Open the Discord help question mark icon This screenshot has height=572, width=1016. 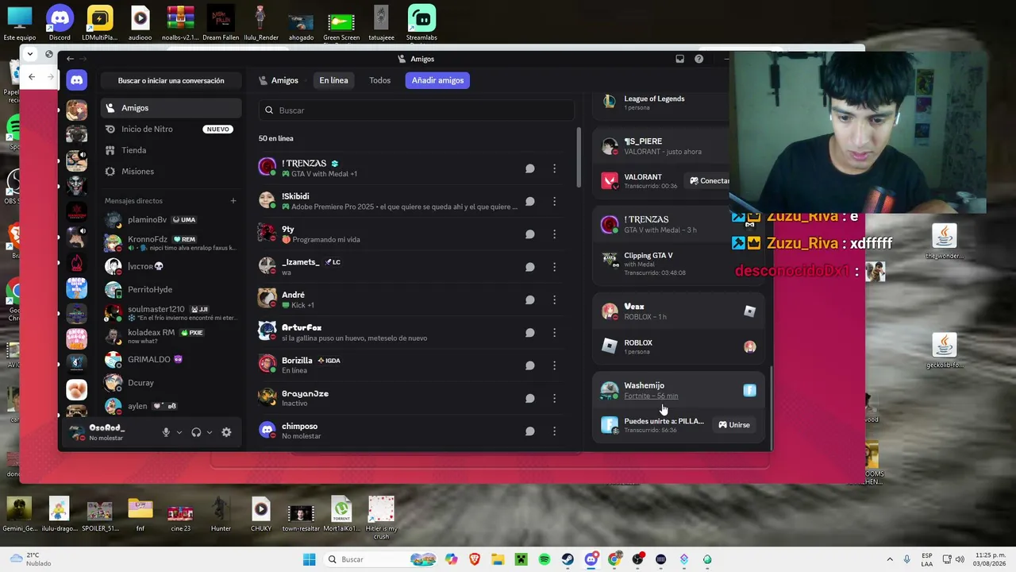coord(698,59)
